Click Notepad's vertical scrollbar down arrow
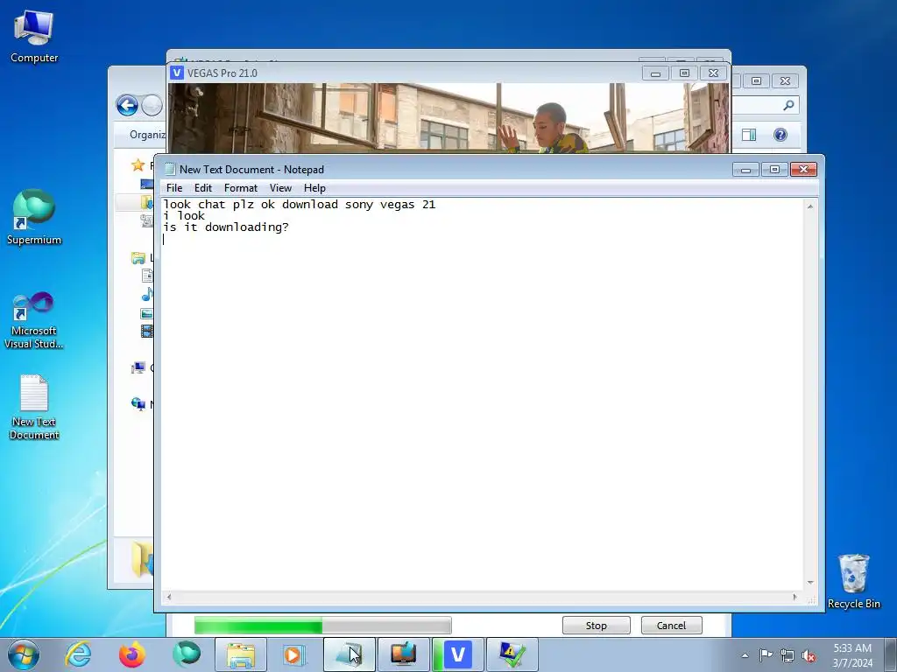This screenshot has width=897, height=672. click(810, 583)
